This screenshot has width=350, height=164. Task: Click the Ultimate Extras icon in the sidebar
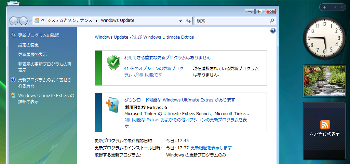(13, 95)
